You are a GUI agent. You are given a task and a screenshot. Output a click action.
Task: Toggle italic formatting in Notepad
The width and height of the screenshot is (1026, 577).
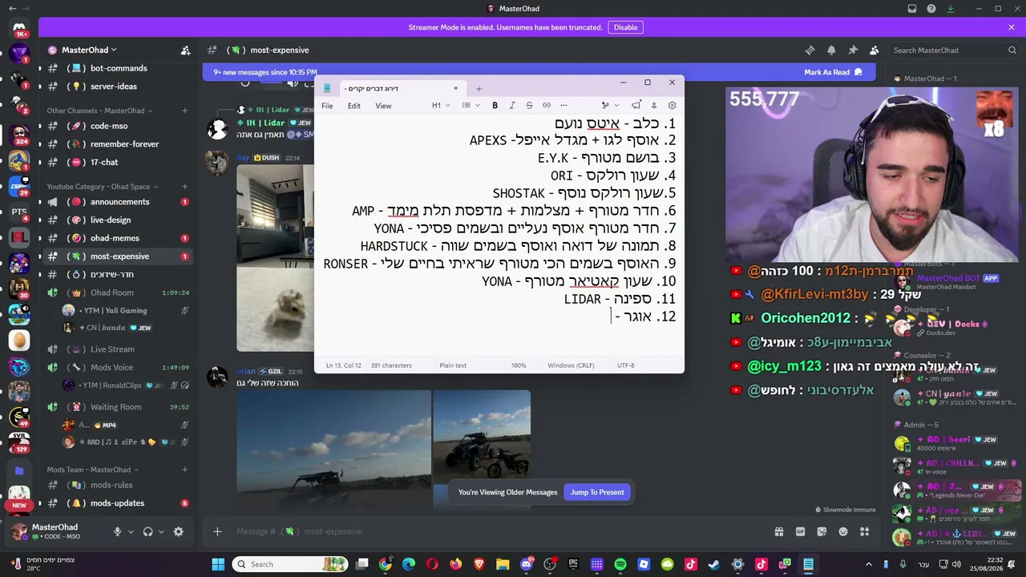(x=512, y=106)
